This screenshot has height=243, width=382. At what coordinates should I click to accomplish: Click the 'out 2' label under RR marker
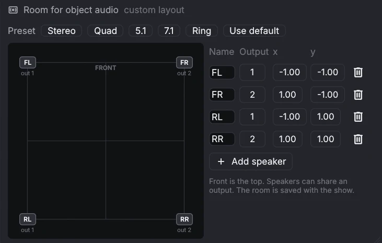[x=184, y=230]
